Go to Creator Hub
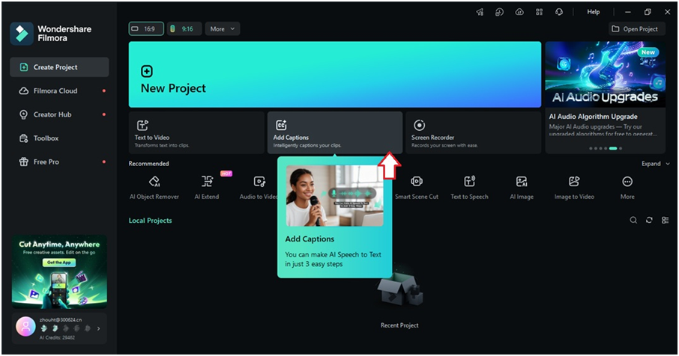Viewport: 679px width, 356px height. (59, 114)
